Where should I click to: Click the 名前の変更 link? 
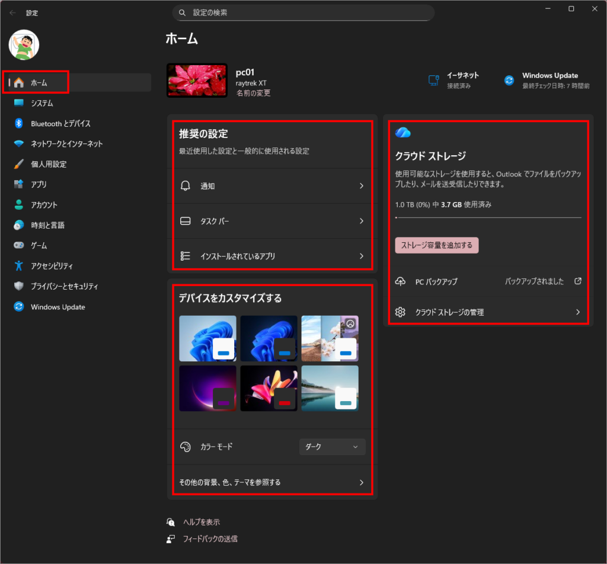pos(253,93)
